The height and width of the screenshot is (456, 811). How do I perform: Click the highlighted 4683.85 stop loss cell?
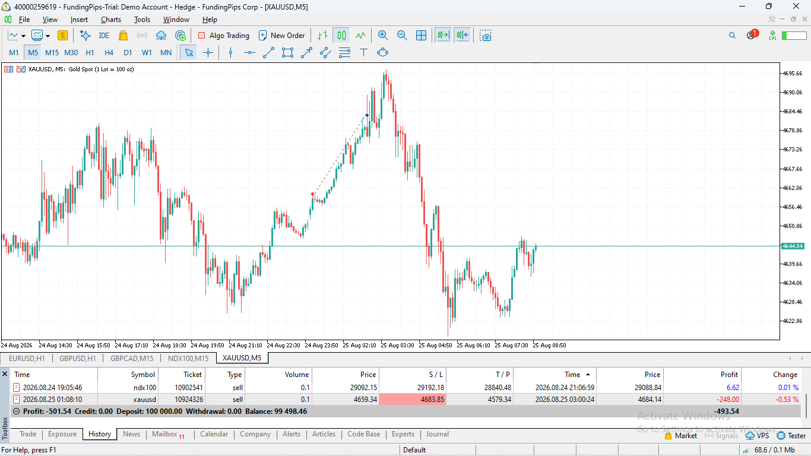[413, 400]
